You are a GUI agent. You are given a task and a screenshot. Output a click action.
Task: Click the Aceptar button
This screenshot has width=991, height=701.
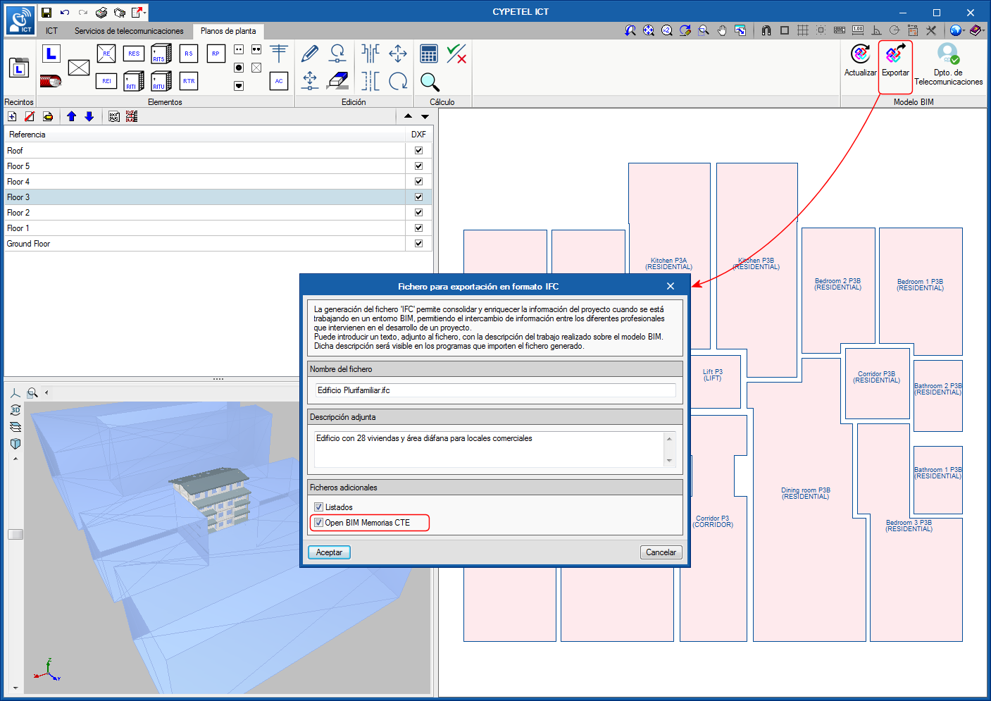coord(329,552)
